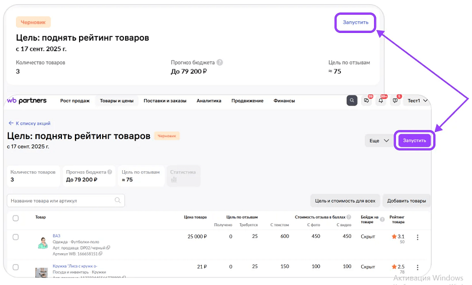Open the Статистика chart tile
472x285 pixels.
[183, 176]
